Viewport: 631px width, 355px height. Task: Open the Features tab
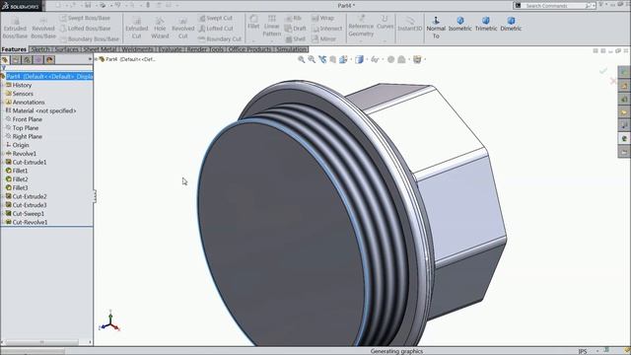pos(14,49)
